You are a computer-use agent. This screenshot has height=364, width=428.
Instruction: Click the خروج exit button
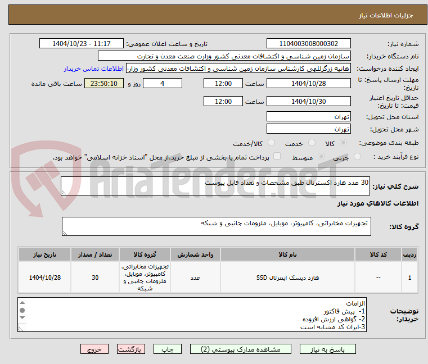94,349
